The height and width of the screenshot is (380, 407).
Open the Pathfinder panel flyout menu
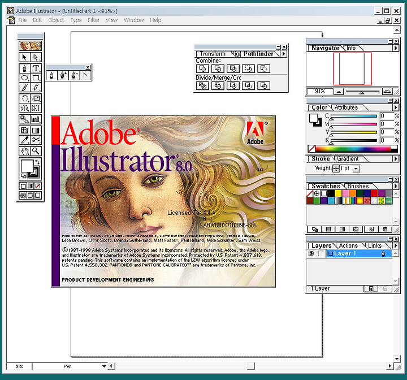coord(284,54)
